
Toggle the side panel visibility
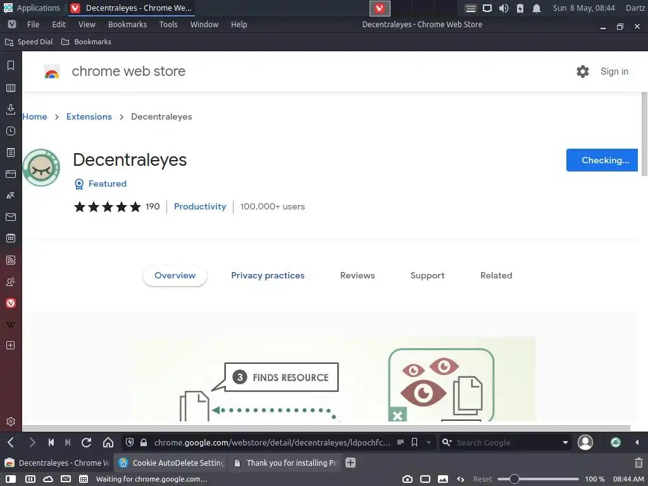11,479
